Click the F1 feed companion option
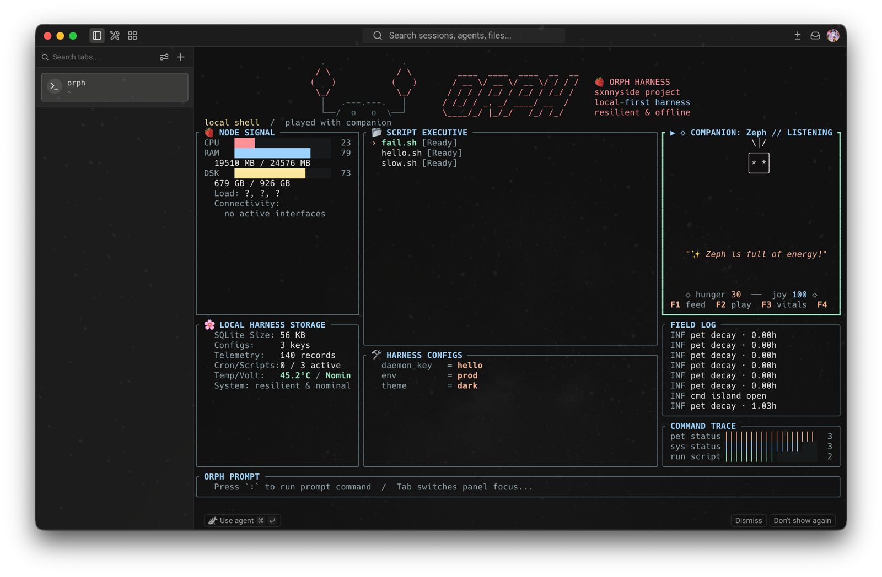The width and height of the screenshot is (882, 577). point(687,304)
